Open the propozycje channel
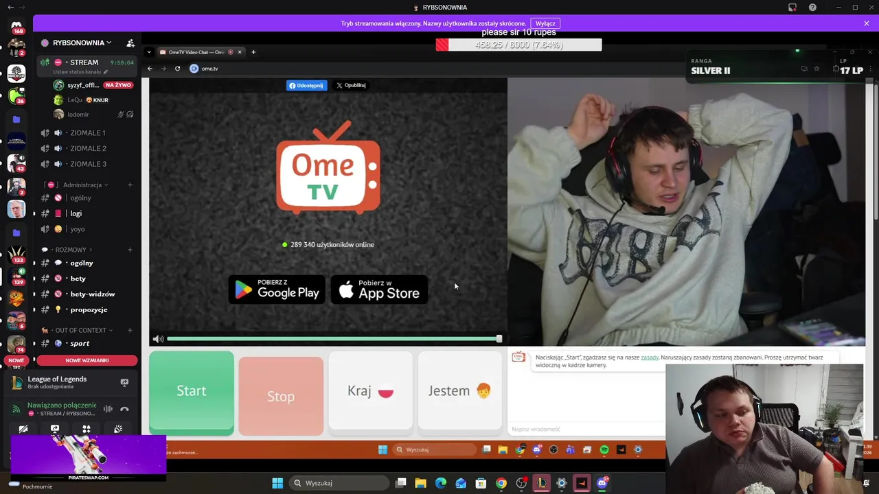 pos(87,309)
